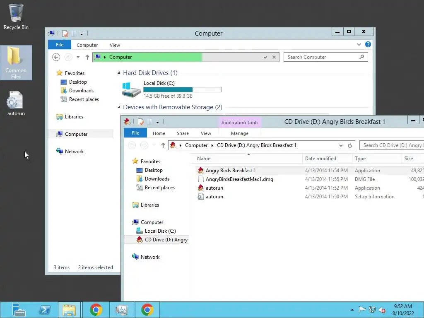Select the autorun file on the desktop
Screen dimensions: 424x318
pyautogui.click(x=16, y=104)
